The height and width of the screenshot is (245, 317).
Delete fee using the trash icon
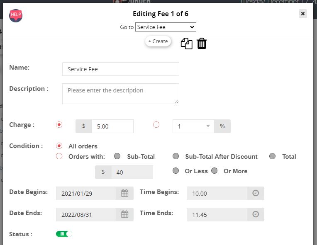click(202, 44)
